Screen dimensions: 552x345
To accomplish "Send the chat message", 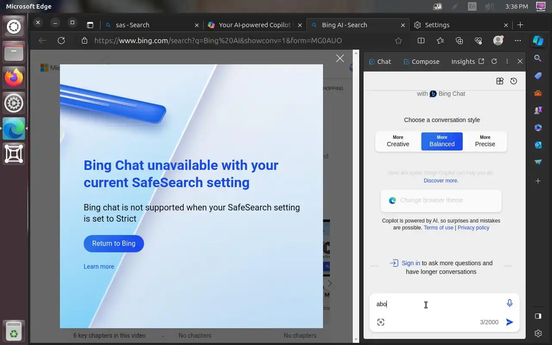I will coord(510,322).
